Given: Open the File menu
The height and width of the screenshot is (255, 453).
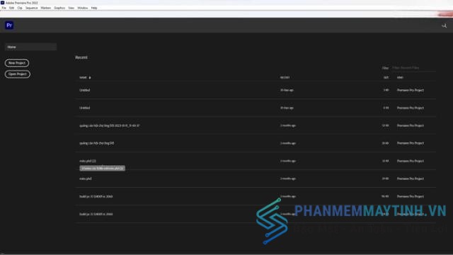Looking at the screenshot, I should [x=4, y=8].
